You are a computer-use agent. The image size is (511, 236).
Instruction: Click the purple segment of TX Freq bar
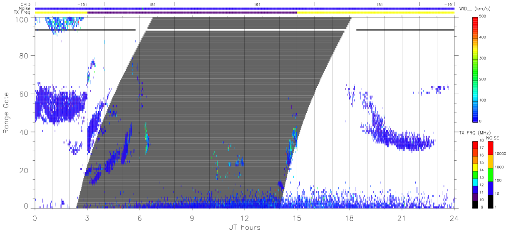pos(192,12)
